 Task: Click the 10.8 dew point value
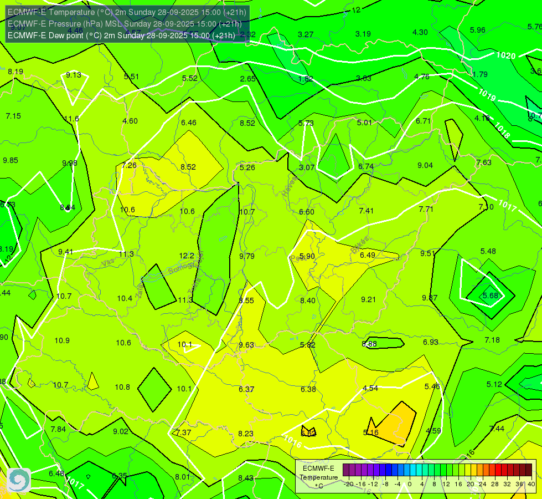(122, 387)
